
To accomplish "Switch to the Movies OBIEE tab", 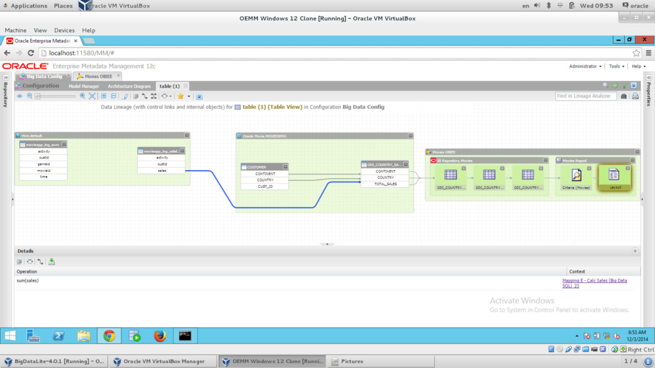I will (98, 77).
